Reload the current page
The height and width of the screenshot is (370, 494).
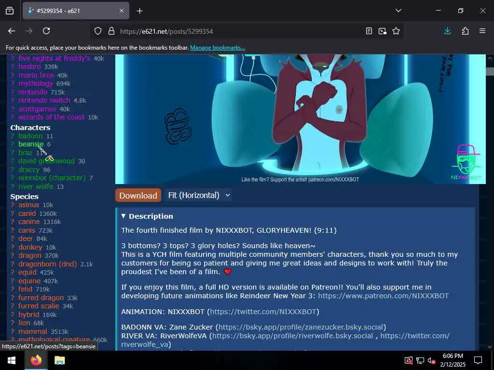tap(46, 31)
